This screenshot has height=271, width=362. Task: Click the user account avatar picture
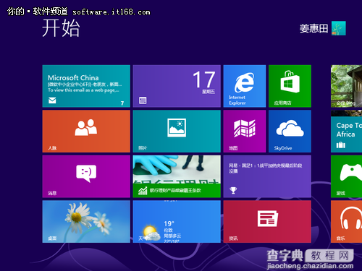pos(339,28)
